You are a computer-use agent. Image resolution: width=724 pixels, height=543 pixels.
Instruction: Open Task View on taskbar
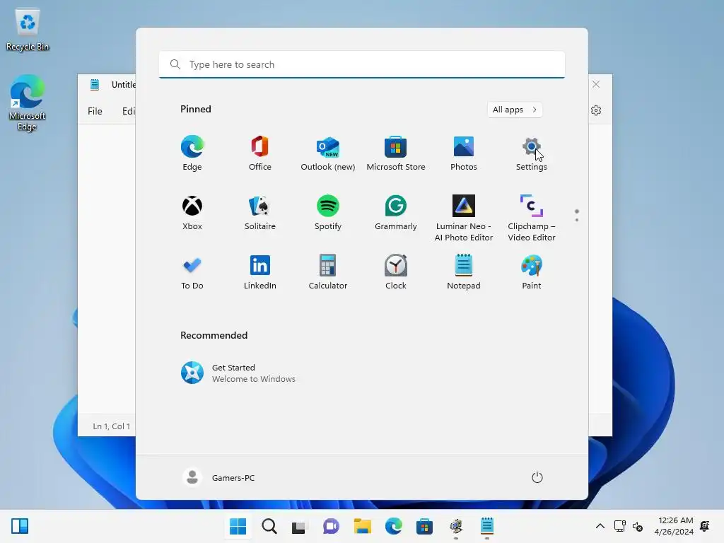[x=299, y=526]
